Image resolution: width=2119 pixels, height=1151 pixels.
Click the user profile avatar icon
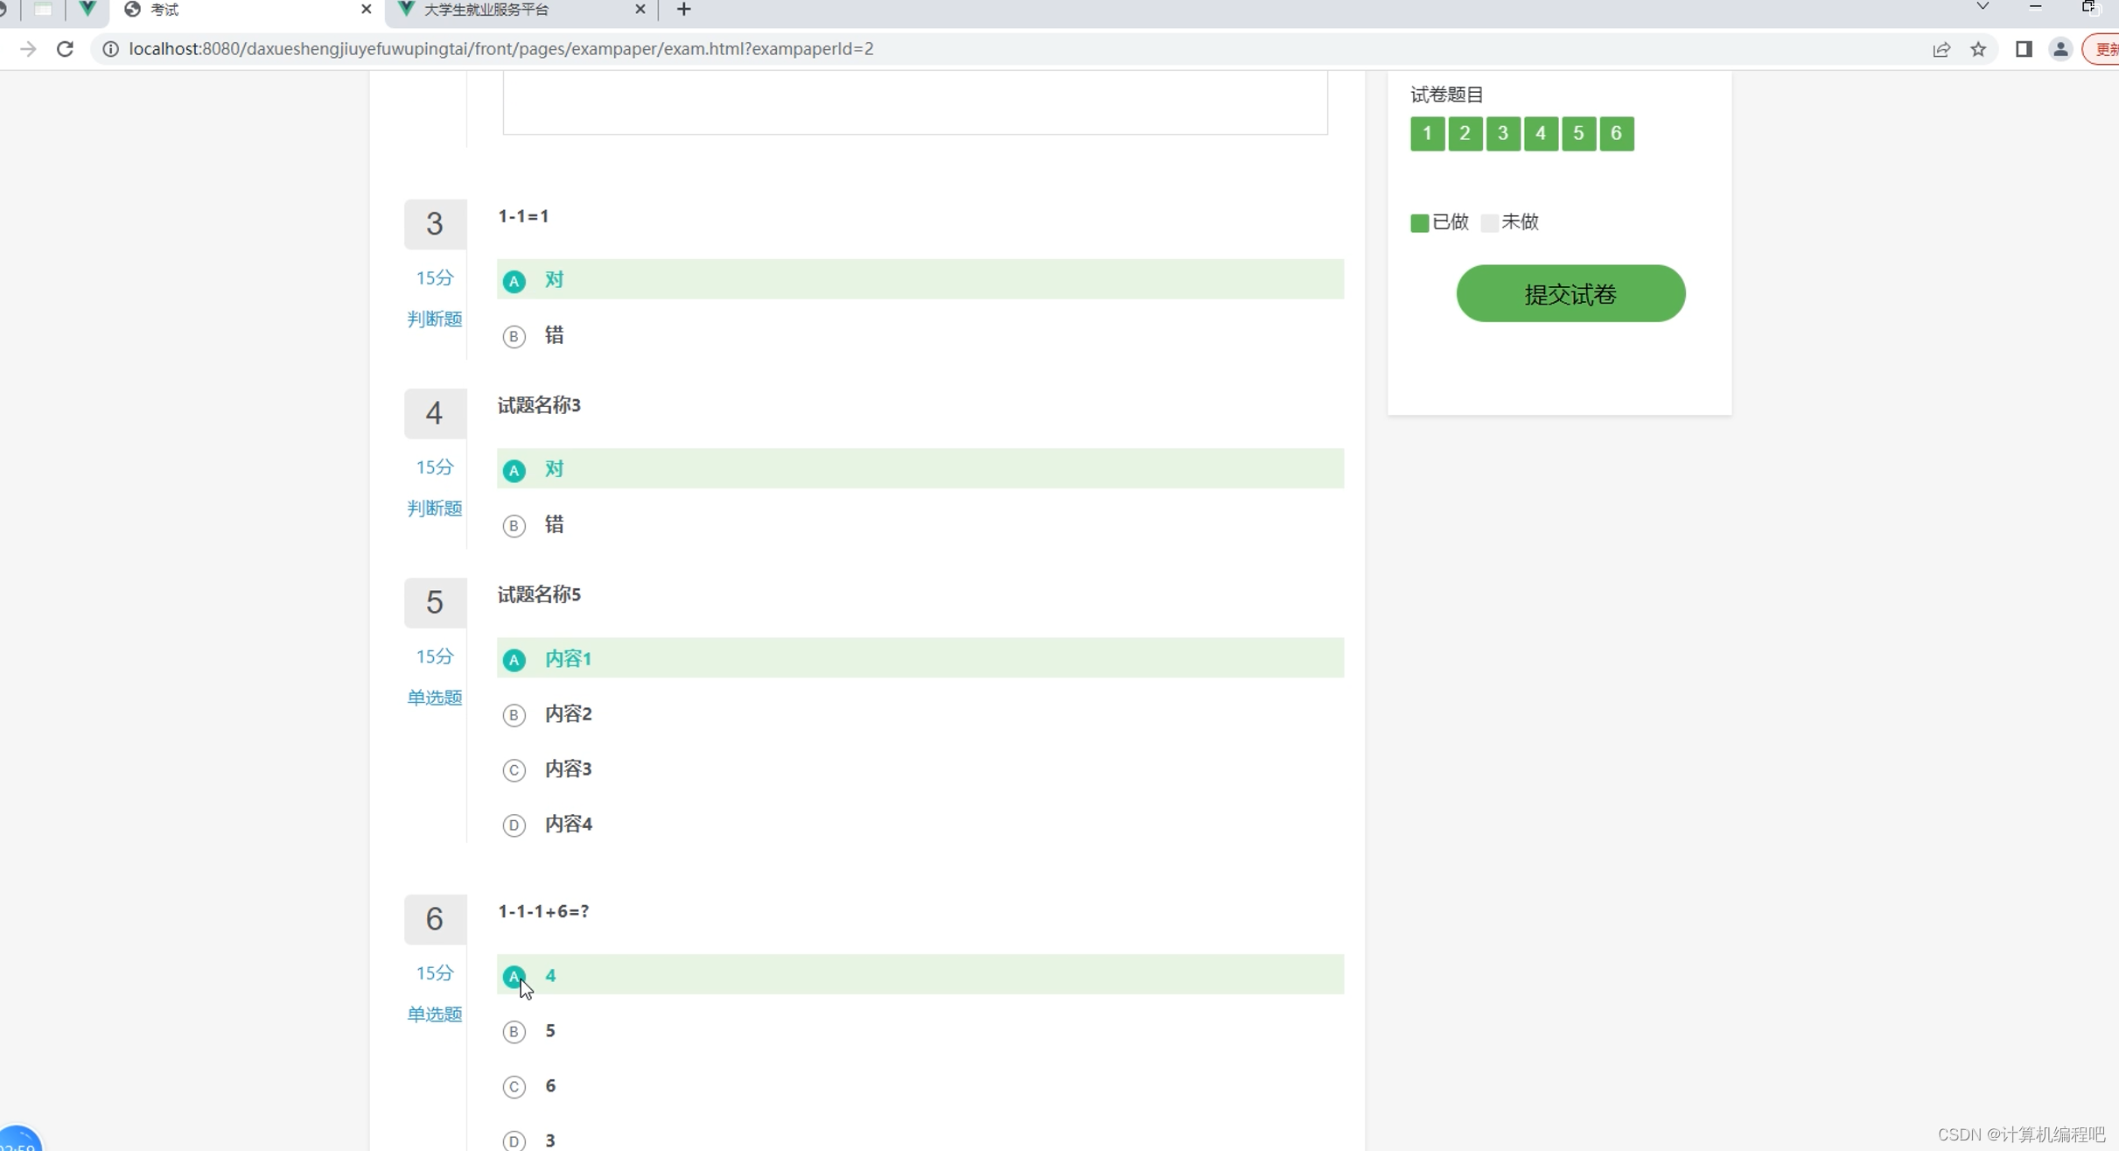2061,50
